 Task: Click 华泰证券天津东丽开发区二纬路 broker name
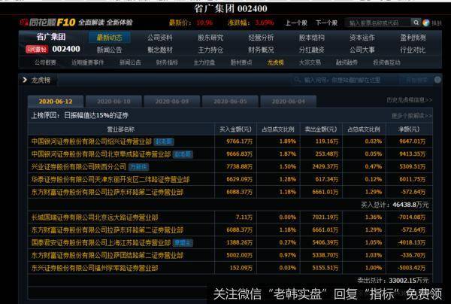[x=110, y=179]
